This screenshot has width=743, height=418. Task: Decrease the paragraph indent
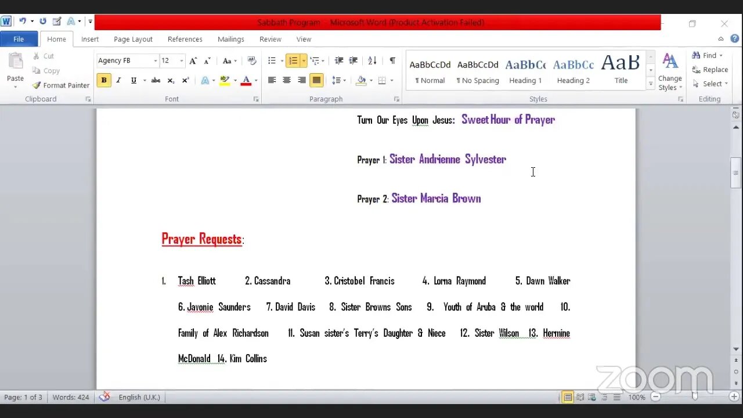(339, 60)
